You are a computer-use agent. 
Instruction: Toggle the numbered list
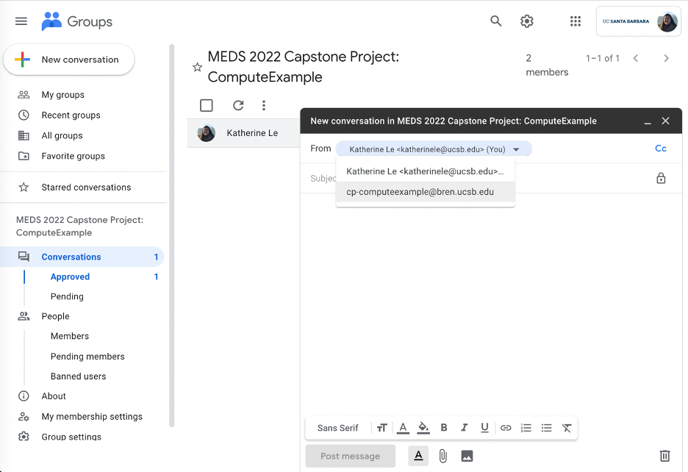526,428
